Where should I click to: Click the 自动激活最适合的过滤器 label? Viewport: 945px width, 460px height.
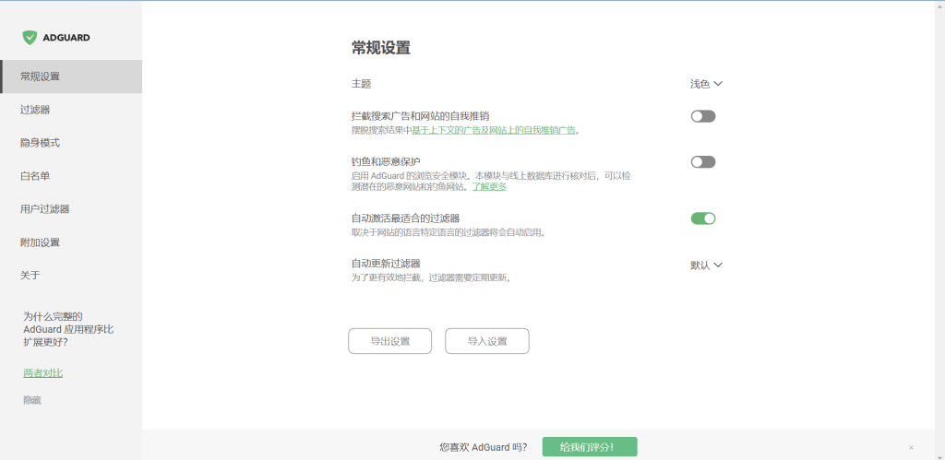click(406, 218)
